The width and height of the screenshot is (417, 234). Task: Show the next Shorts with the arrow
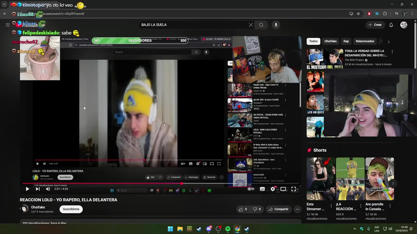[x=393, y=183]
